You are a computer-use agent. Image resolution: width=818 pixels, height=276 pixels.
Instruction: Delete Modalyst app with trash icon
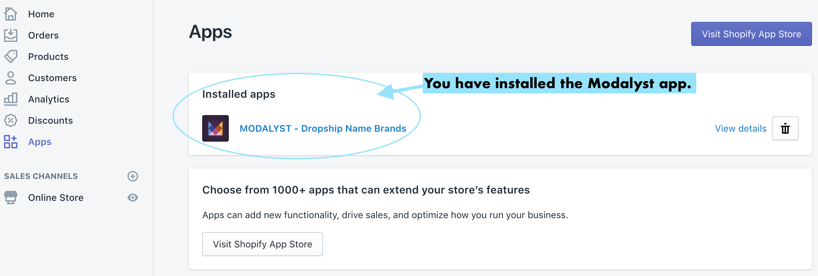(x=785, y=128)
